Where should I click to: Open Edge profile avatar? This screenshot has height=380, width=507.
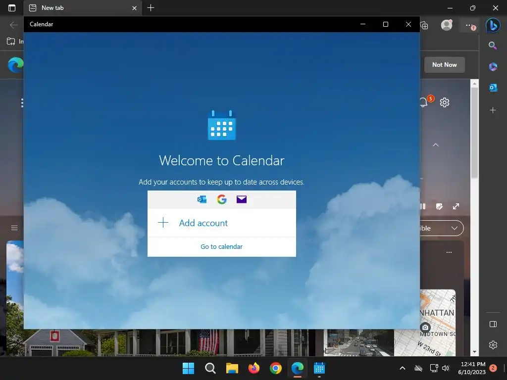click(x=447, y=25)
